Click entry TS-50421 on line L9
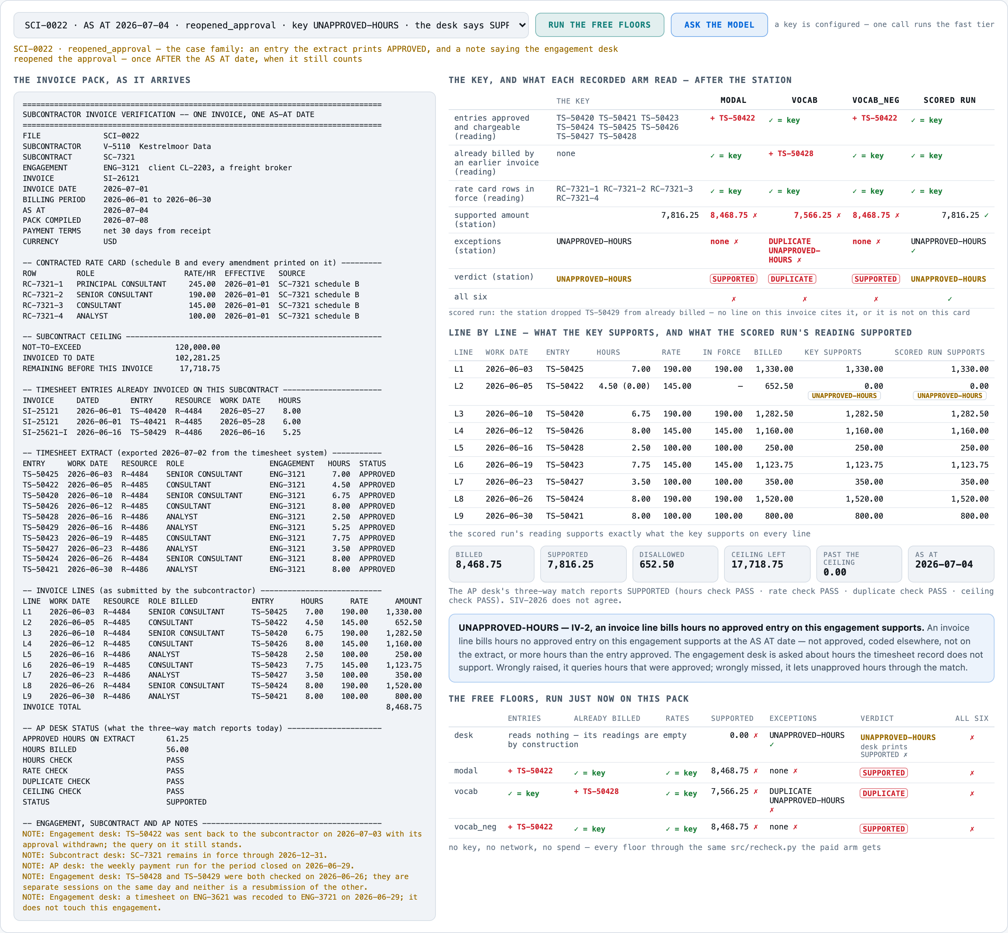 coord(565,516)
